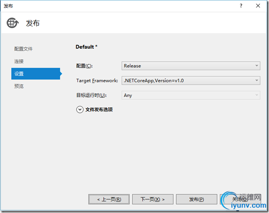Expand 文件发布选项 with the chevron

click(80, 110)
